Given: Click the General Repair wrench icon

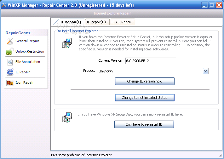Looking at the screenshot, I should click(10, 41).
